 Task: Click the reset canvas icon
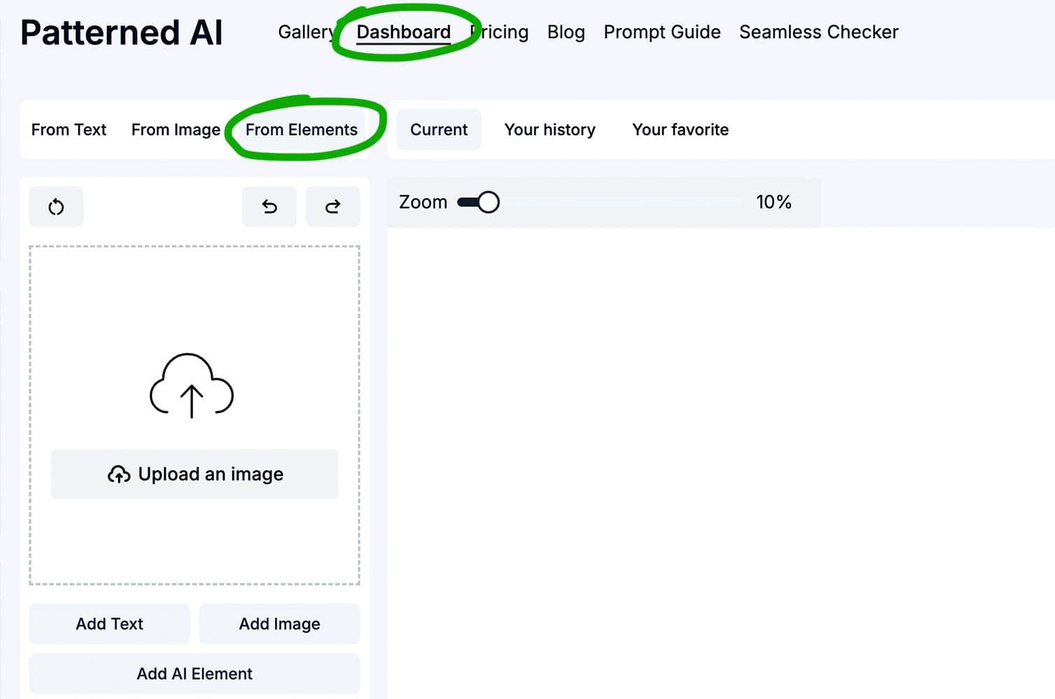[56, 207]
